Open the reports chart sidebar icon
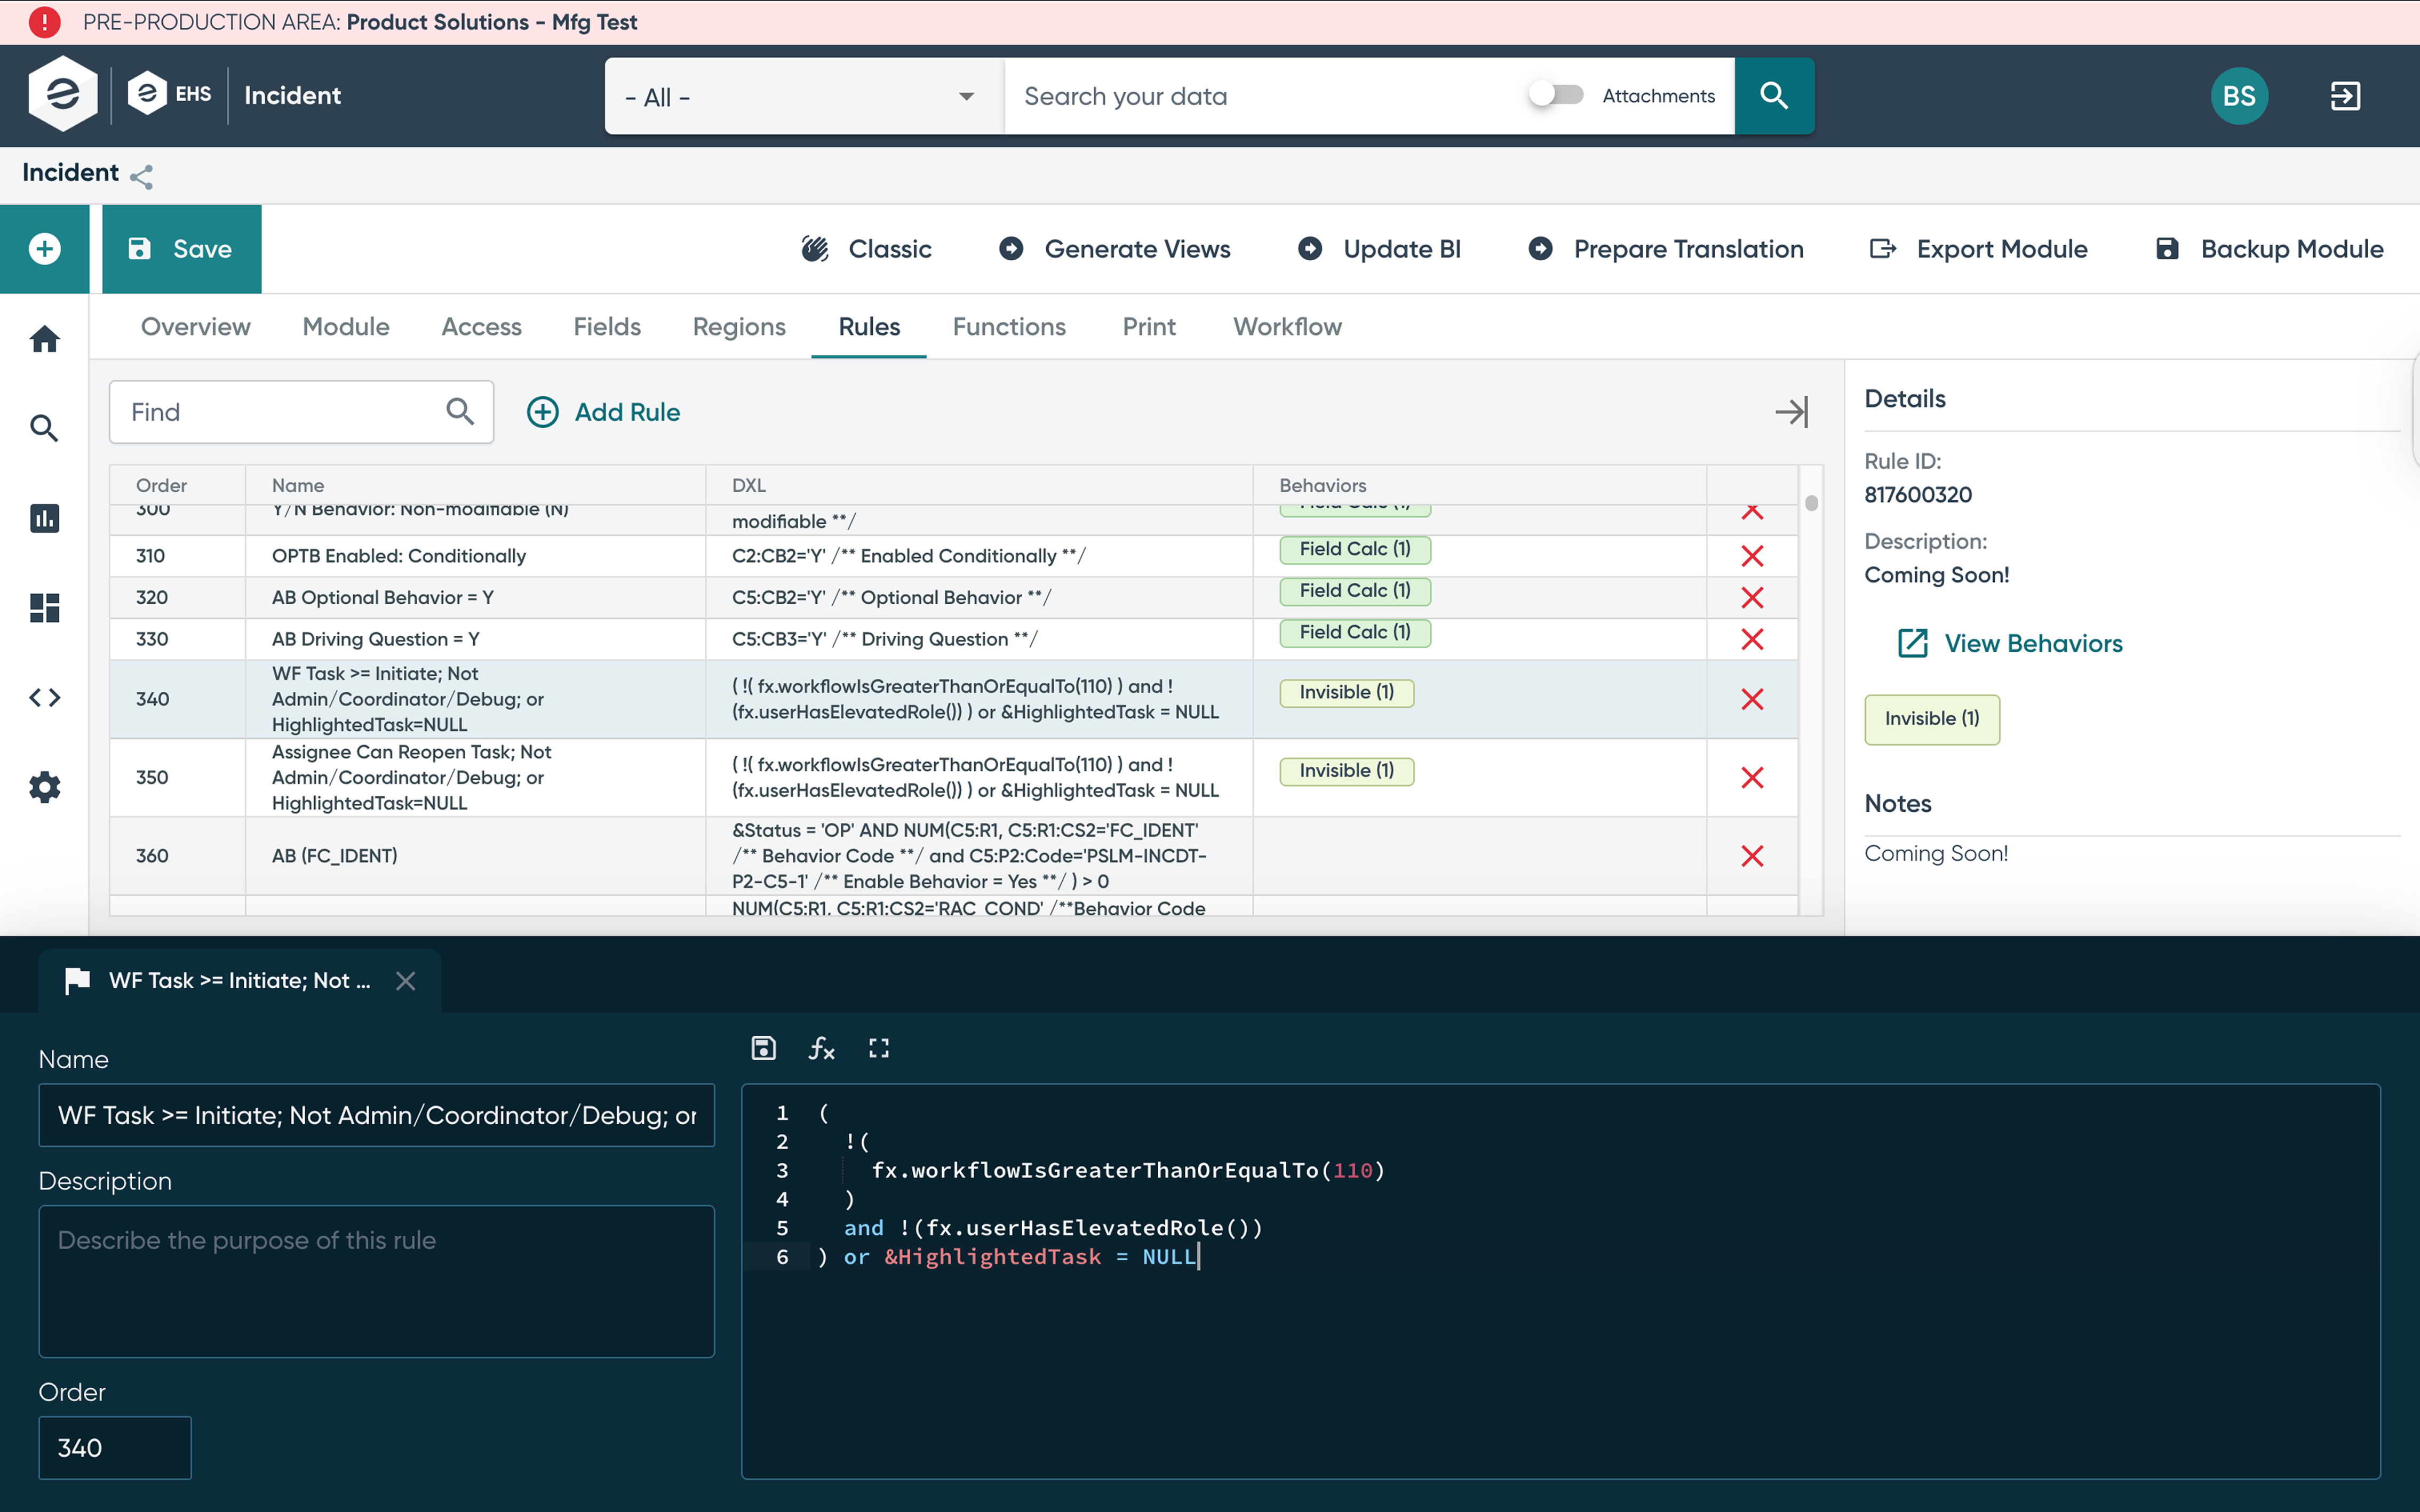 click(44, 518)
